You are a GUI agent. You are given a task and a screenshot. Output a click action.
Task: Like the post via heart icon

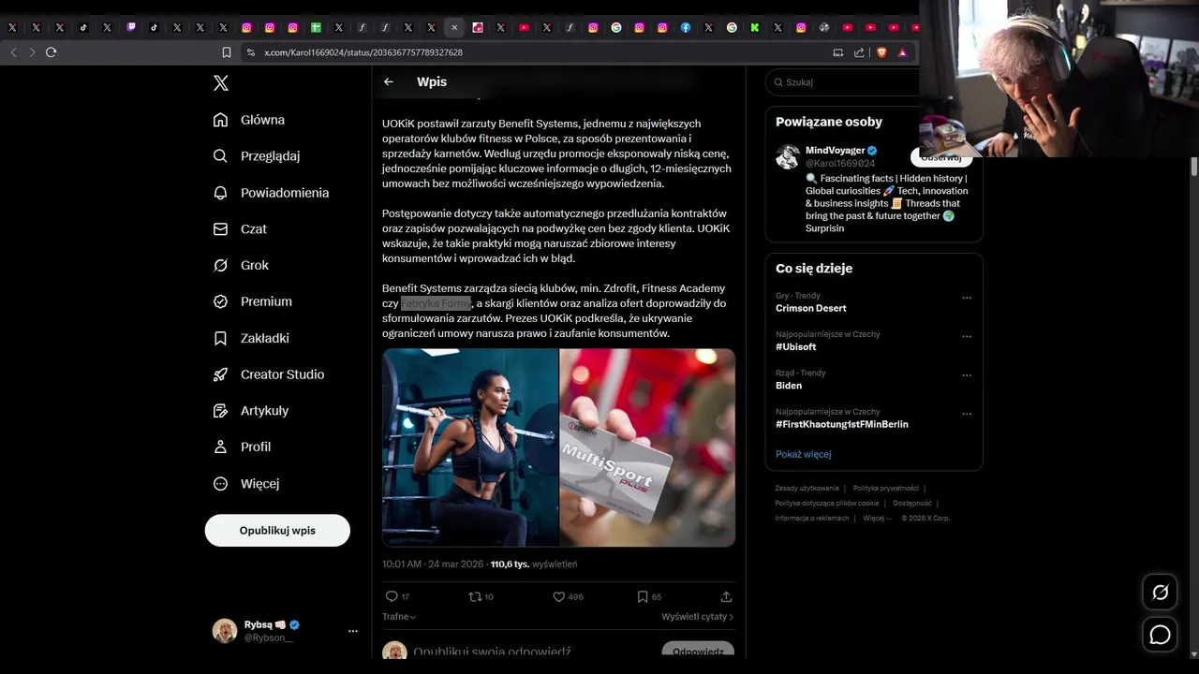point(559,596)
